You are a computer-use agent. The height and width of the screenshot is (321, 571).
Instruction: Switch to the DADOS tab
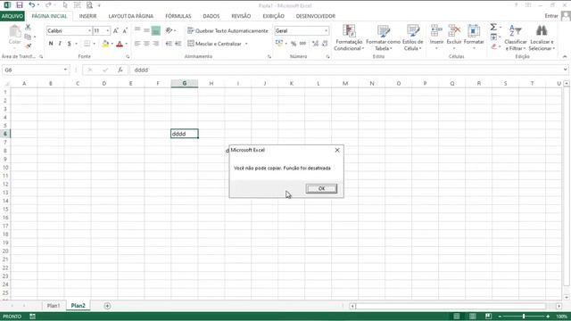(211, 16)
